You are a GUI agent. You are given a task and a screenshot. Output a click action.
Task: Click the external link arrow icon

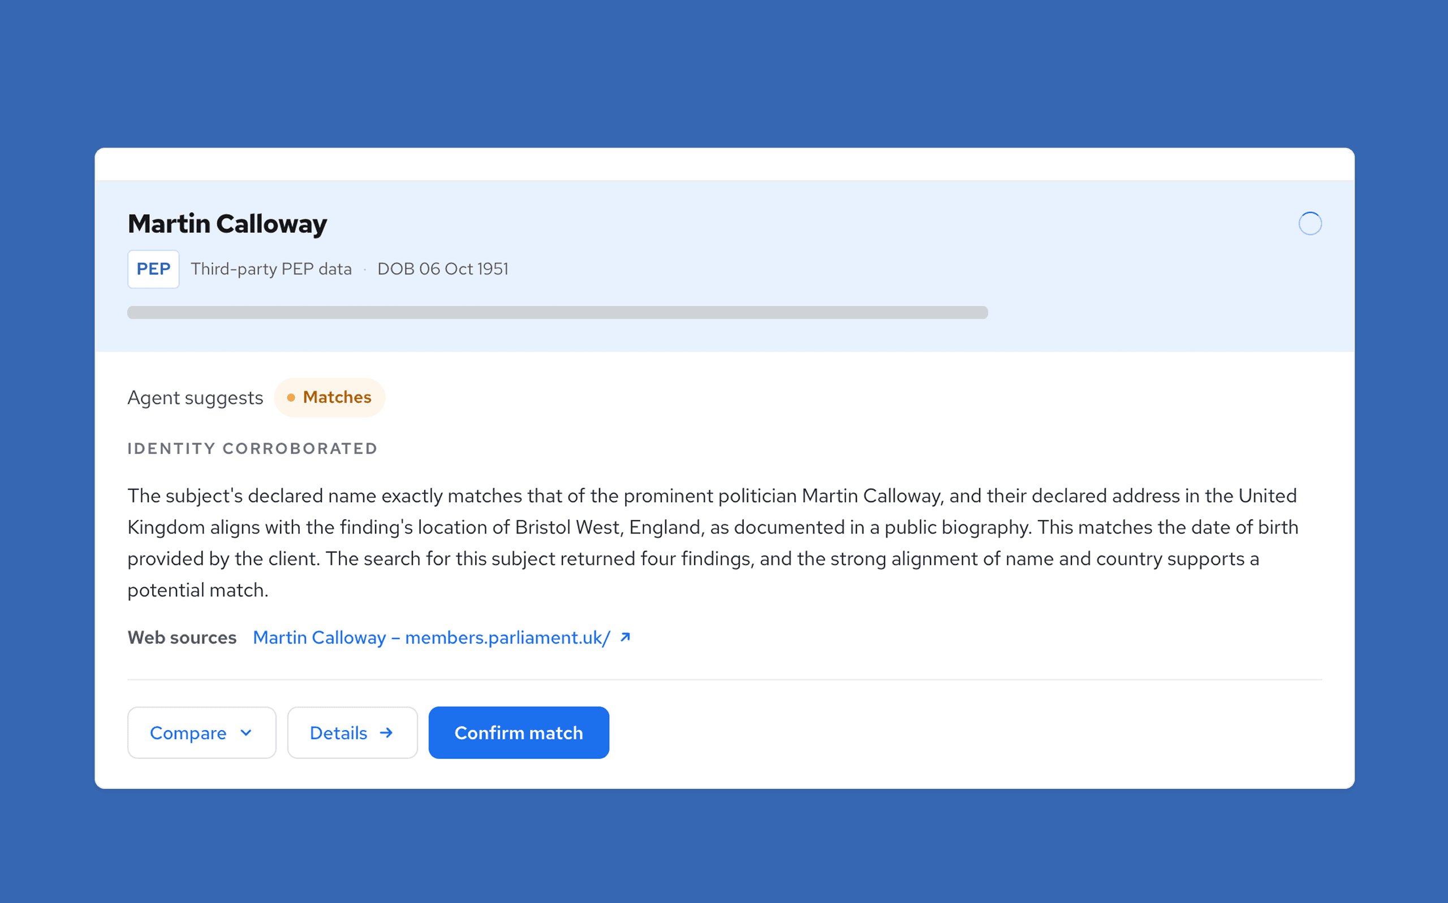point(625,637)
